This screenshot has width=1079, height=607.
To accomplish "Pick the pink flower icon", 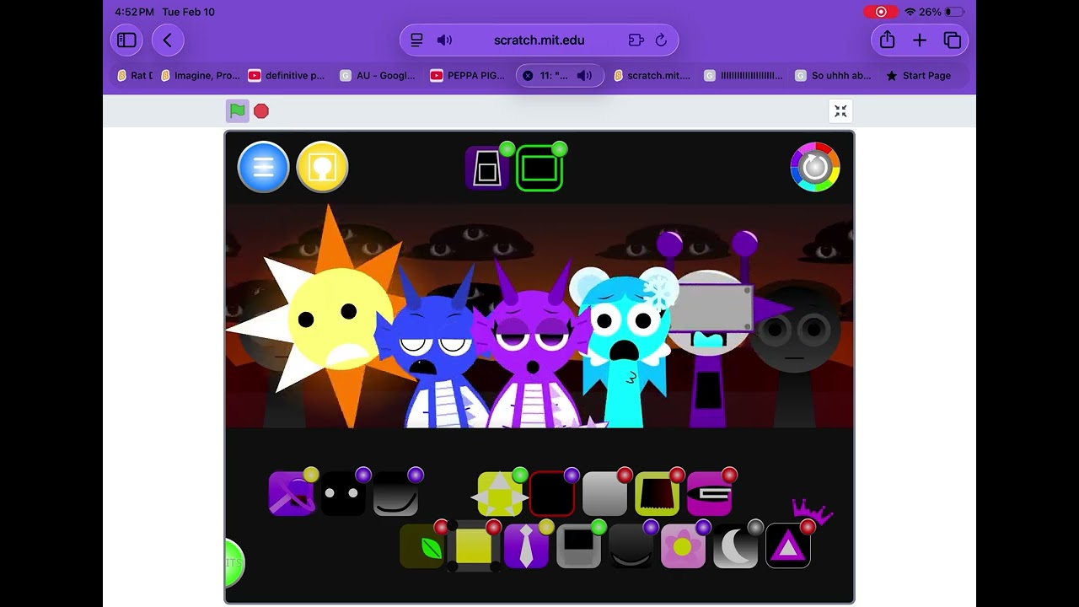I will tap(683, 545).
